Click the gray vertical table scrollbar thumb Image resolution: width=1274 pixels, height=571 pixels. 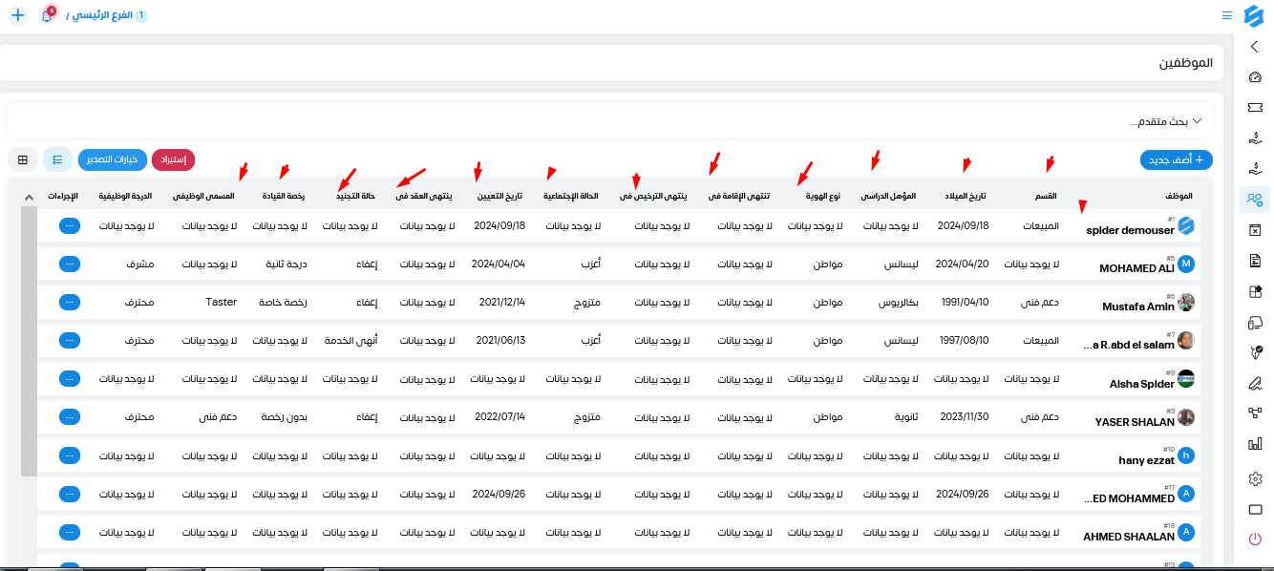tap(29, 342)
